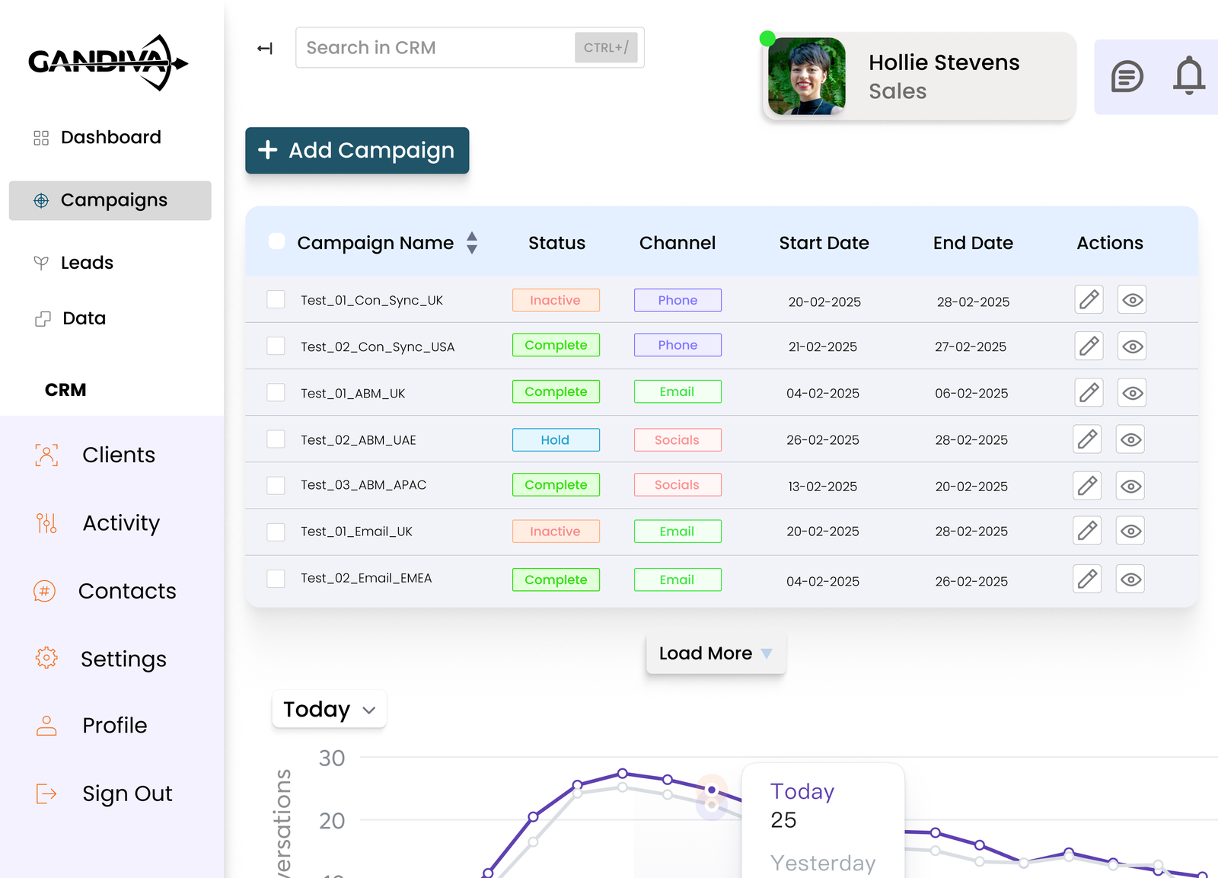The image size is (1218, 878).
Task: Click pencil icon for Test_02_ABM_UAE
Action: pos(1087,439)
